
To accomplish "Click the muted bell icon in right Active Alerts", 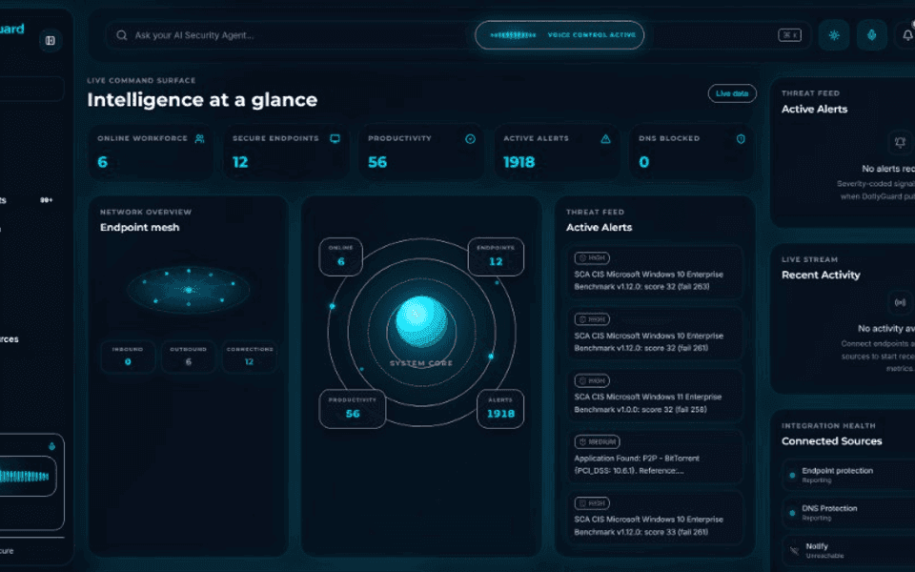I will tap(901, 142).
